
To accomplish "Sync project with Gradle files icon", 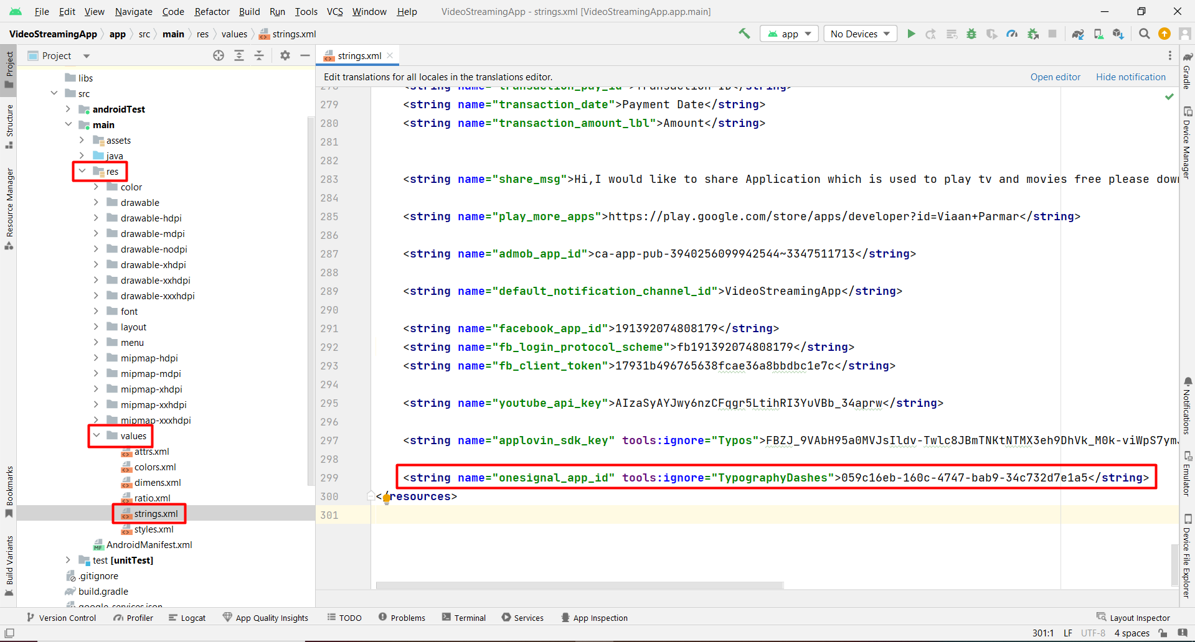I will [x=1078, y=34].
